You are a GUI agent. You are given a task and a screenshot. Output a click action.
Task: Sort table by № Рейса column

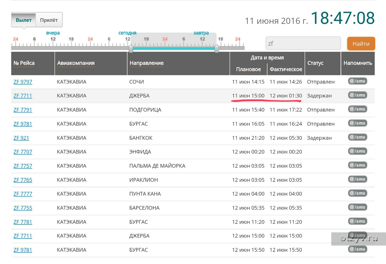pyautogui.click(x=24, y=63)
